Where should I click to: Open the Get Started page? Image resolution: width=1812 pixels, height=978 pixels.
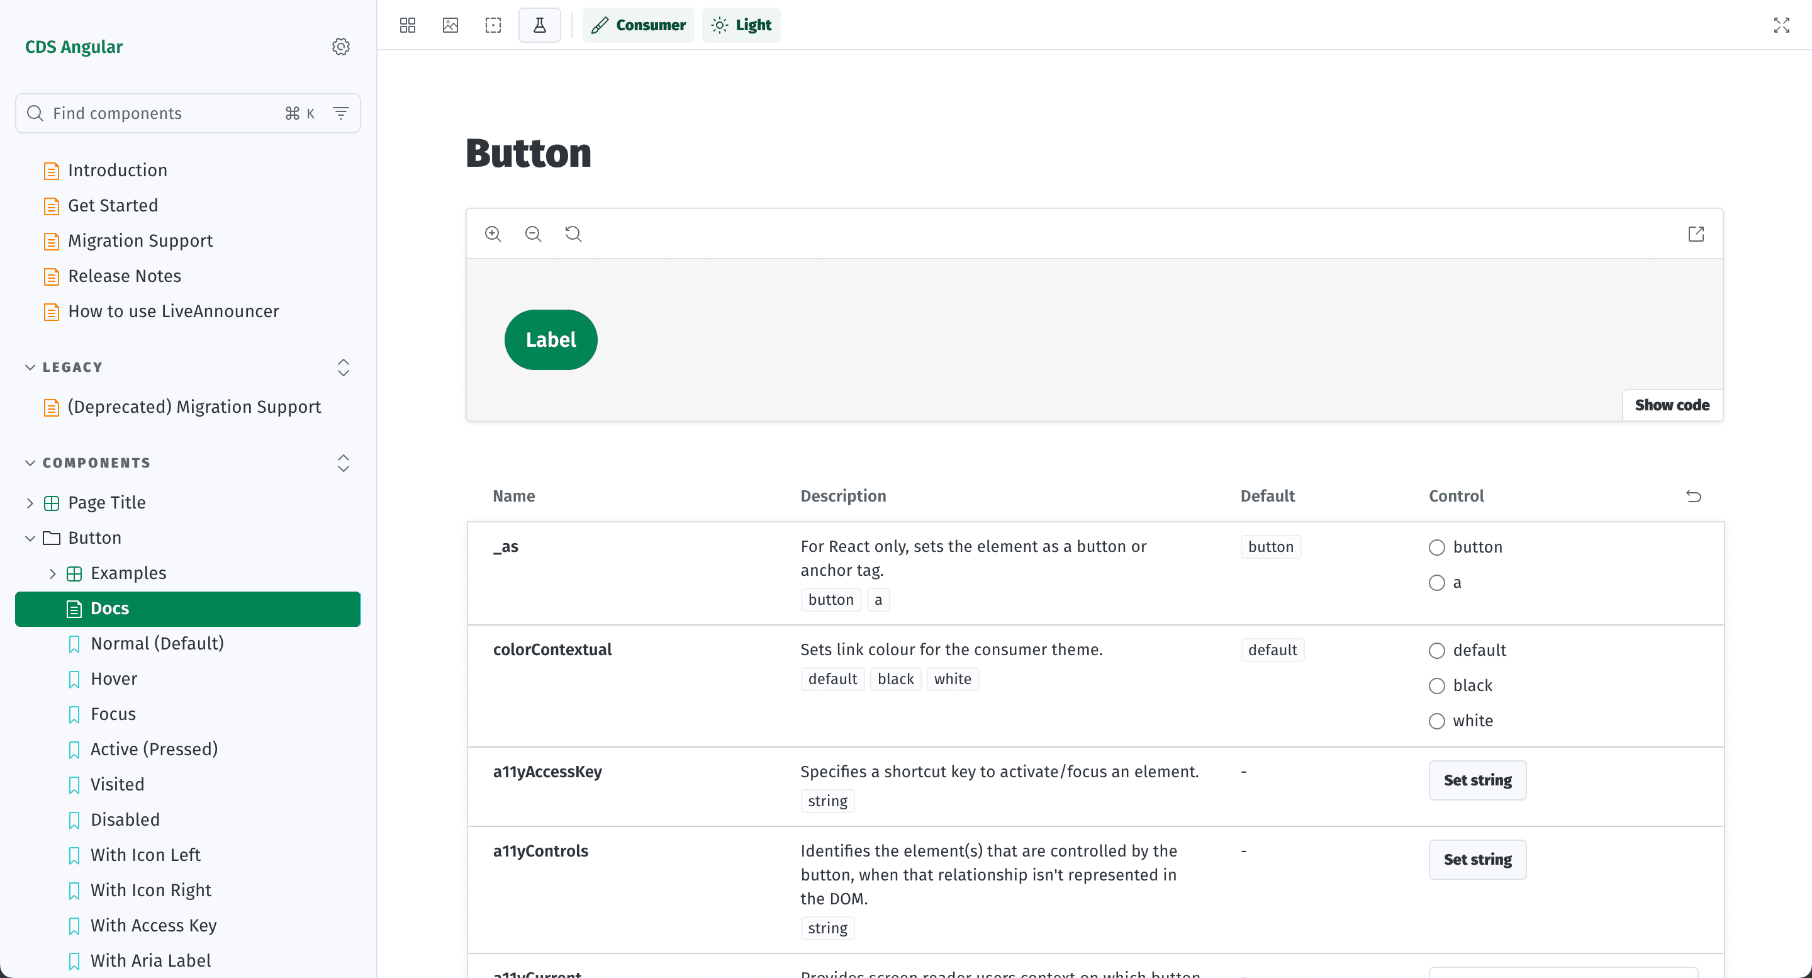click(113, 205)
